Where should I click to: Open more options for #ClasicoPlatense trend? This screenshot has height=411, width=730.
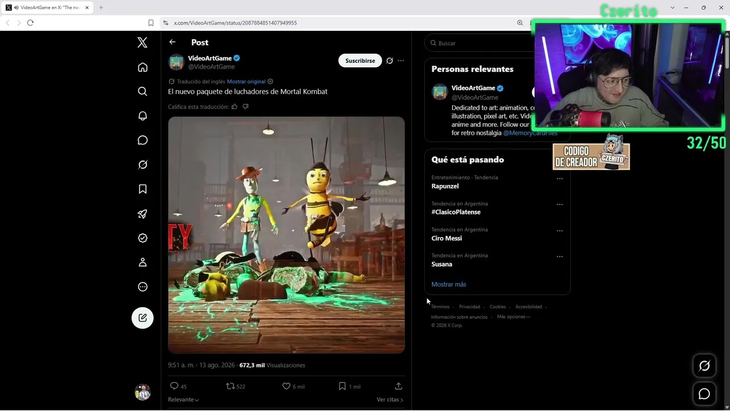click(559, 204)
